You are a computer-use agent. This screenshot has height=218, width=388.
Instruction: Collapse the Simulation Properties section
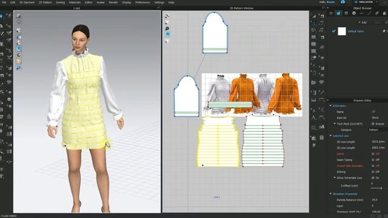330,194
